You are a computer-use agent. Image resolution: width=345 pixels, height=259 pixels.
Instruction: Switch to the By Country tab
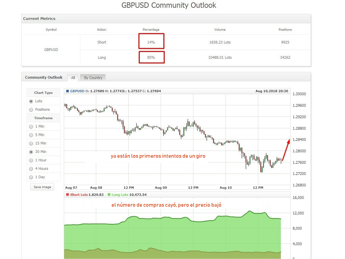(93, 78)
